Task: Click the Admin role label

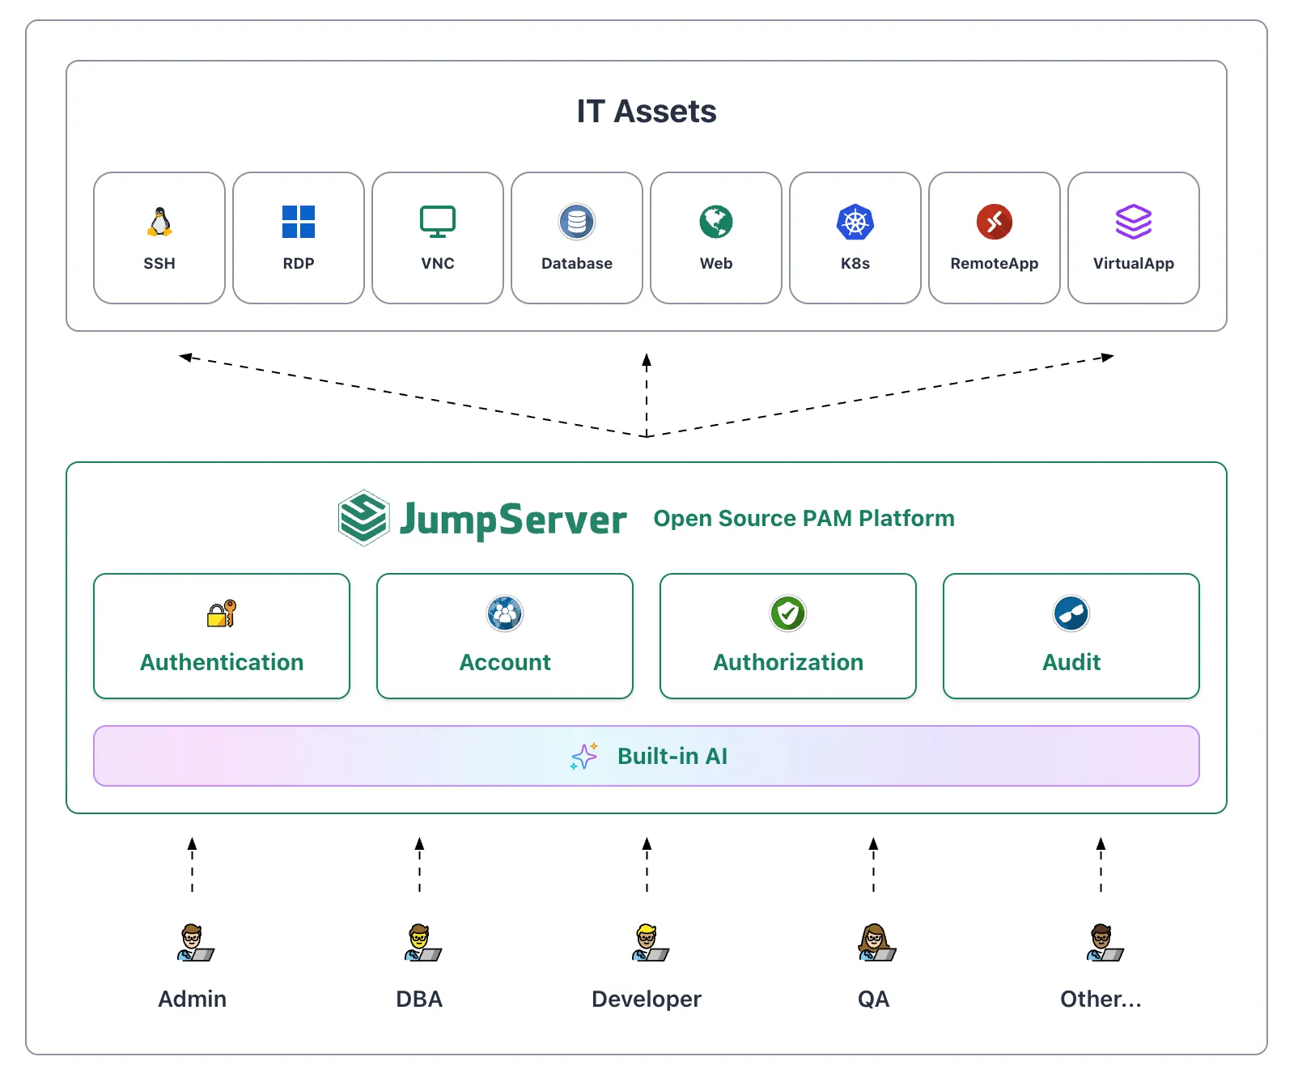Action: click(x=193, y=999)
